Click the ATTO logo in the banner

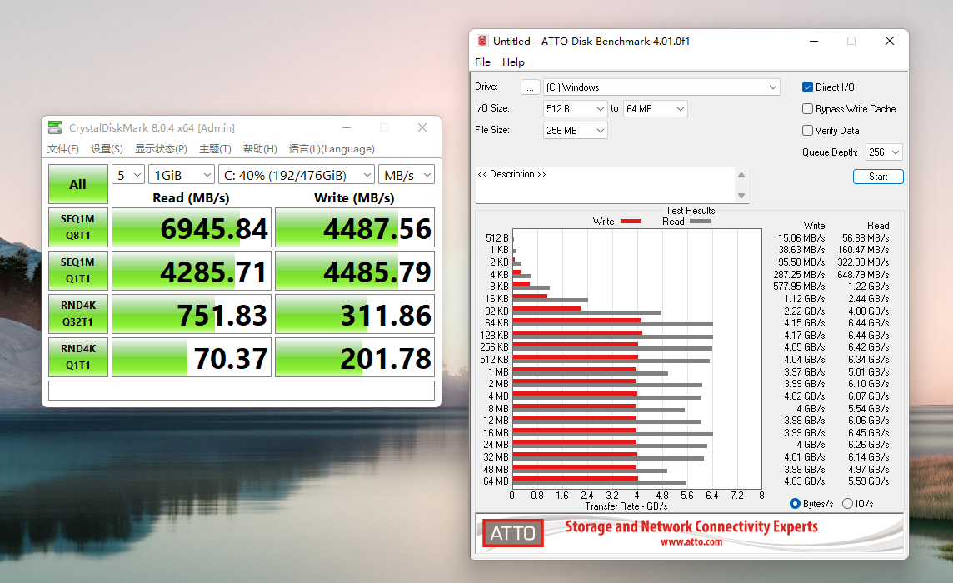tap(513, 533)
